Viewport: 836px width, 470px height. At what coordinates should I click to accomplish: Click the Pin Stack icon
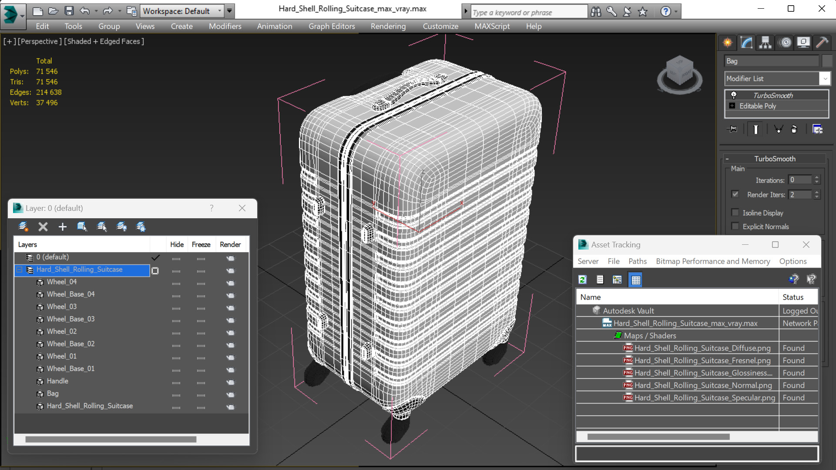pos(732,129)
